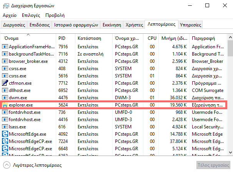Click the Τέλος εργασίας button
Image resolution: width=233 pixels, height=174 pixels.
(x=213, y=165)
